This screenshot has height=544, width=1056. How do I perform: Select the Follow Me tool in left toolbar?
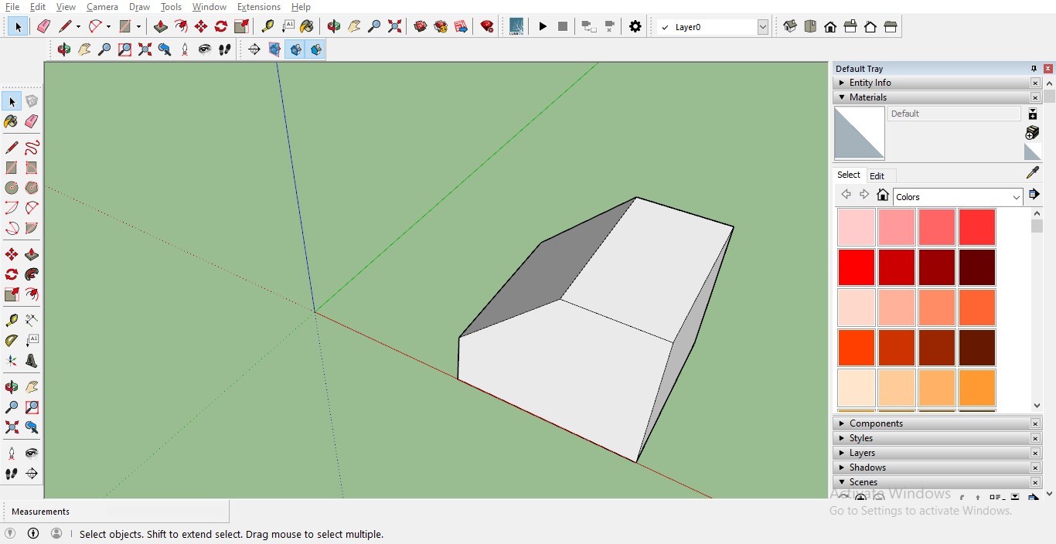tap(32, 274)
